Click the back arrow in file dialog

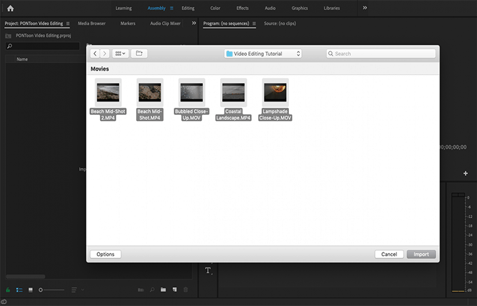[95, 54]
